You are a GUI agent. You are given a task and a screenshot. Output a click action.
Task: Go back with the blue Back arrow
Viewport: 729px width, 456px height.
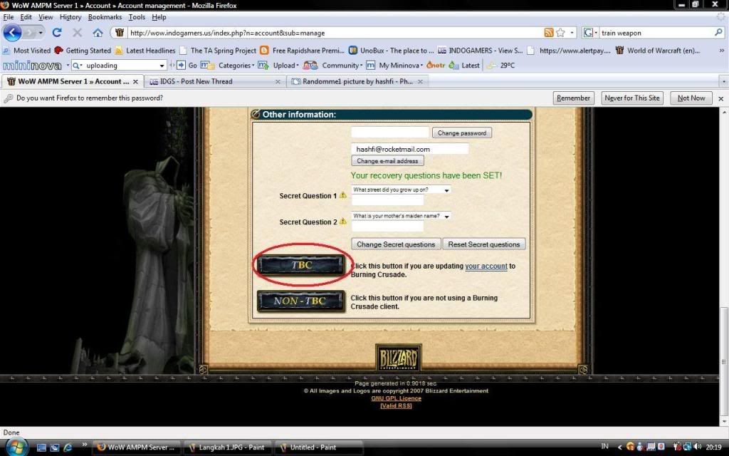(x=13, y=33)
